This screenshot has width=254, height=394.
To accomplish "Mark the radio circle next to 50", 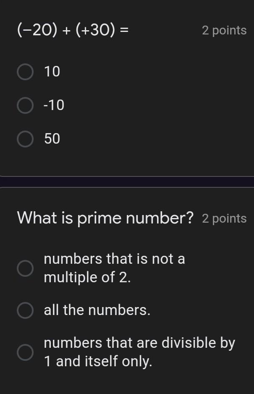I will [x=25, y=139].
